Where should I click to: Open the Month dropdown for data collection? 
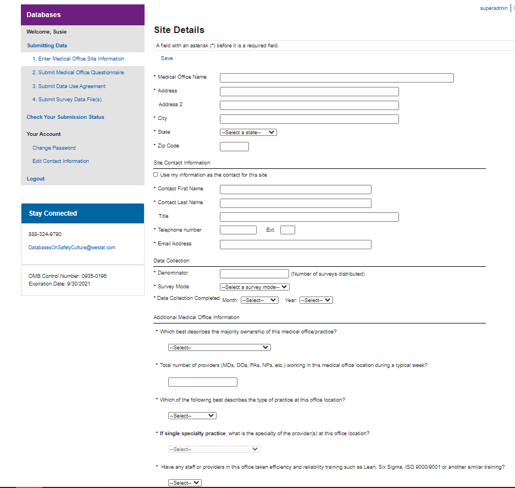(x=259, y=300)
